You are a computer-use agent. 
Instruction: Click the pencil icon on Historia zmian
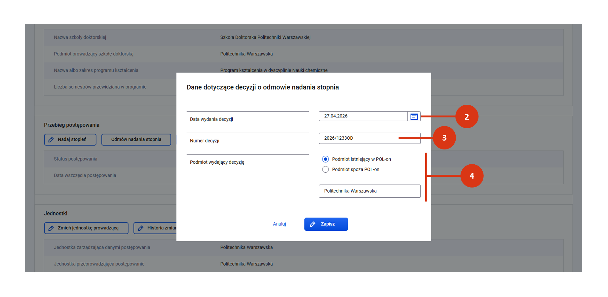tap(141, 228)
